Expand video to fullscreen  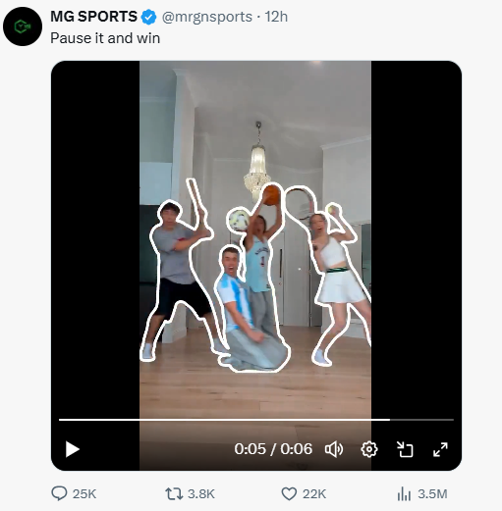point(440,449)
